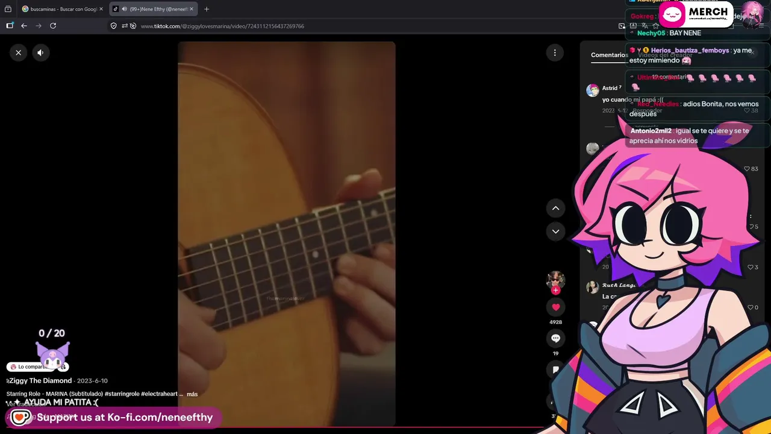Click the Kuromi 0 / 20 counter overlay

click(x=52, y=348)
